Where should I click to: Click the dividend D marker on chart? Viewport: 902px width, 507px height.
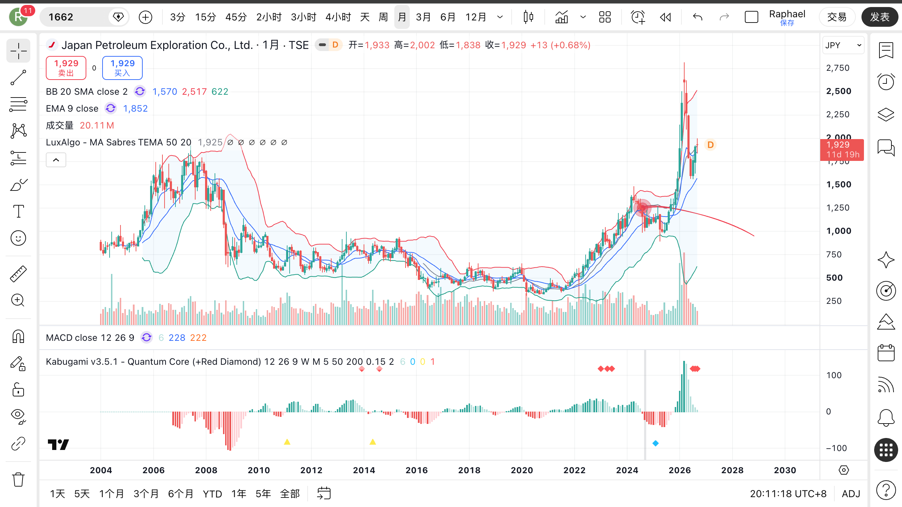tap(710, 145)
